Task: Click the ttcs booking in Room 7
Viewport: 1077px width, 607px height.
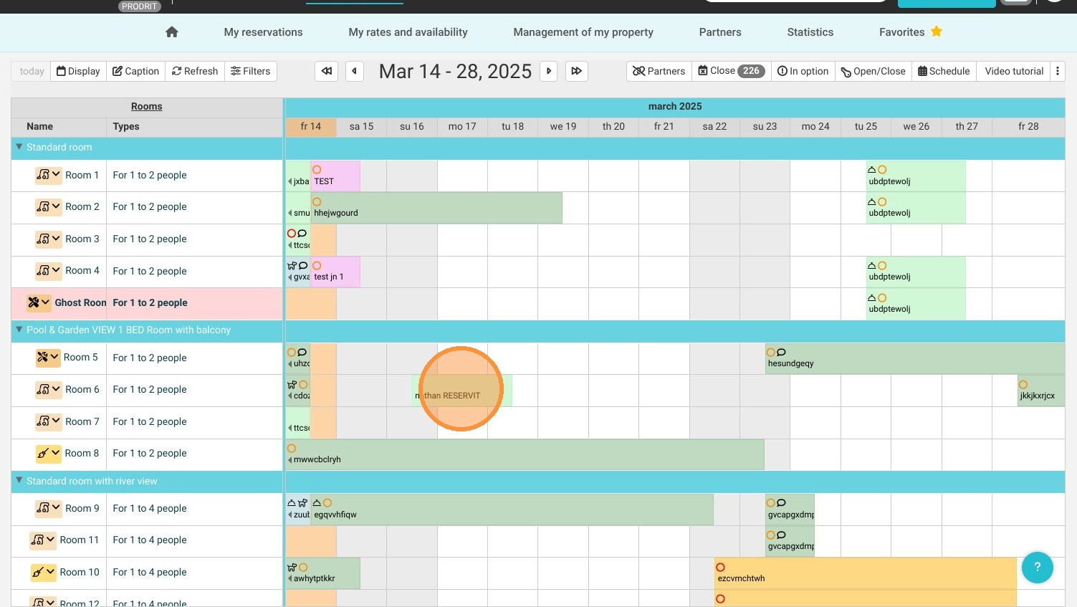Action: [x=298, y=422]
